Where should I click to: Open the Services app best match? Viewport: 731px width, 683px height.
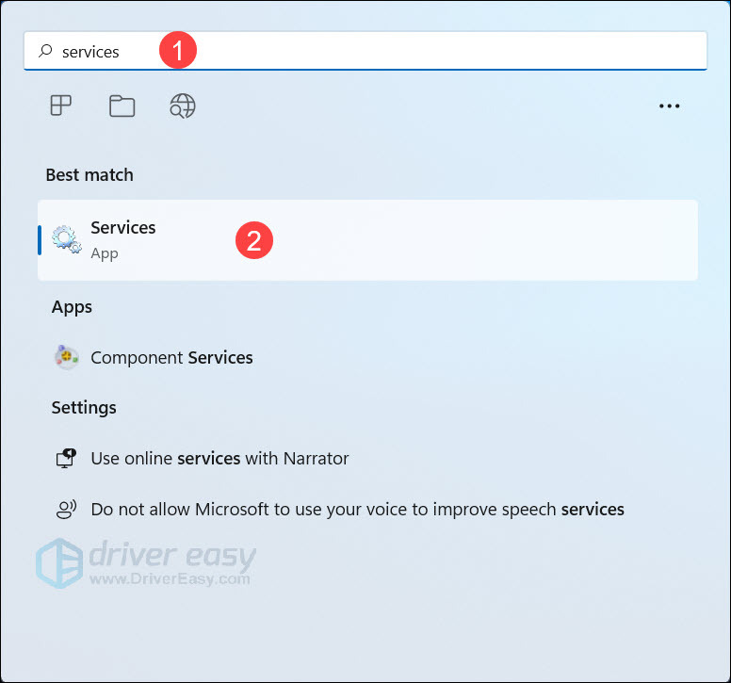tap(367, 239)
